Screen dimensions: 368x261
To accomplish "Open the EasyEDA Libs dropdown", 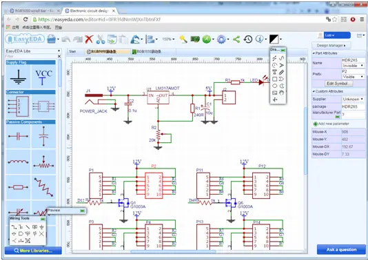I will pyautogui.click(x=33, y=51).
